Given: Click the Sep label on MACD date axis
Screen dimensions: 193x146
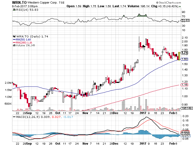Looking at the screenshot, I should coord(29,144).
